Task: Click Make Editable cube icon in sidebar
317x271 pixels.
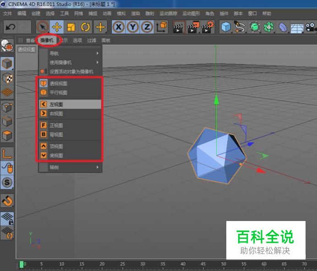Action: (7, 64)
